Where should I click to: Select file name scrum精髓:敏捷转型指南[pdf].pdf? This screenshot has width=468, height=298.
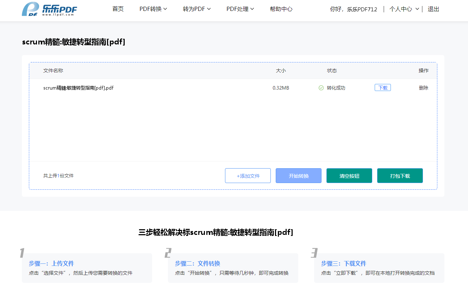click(79, 88)
